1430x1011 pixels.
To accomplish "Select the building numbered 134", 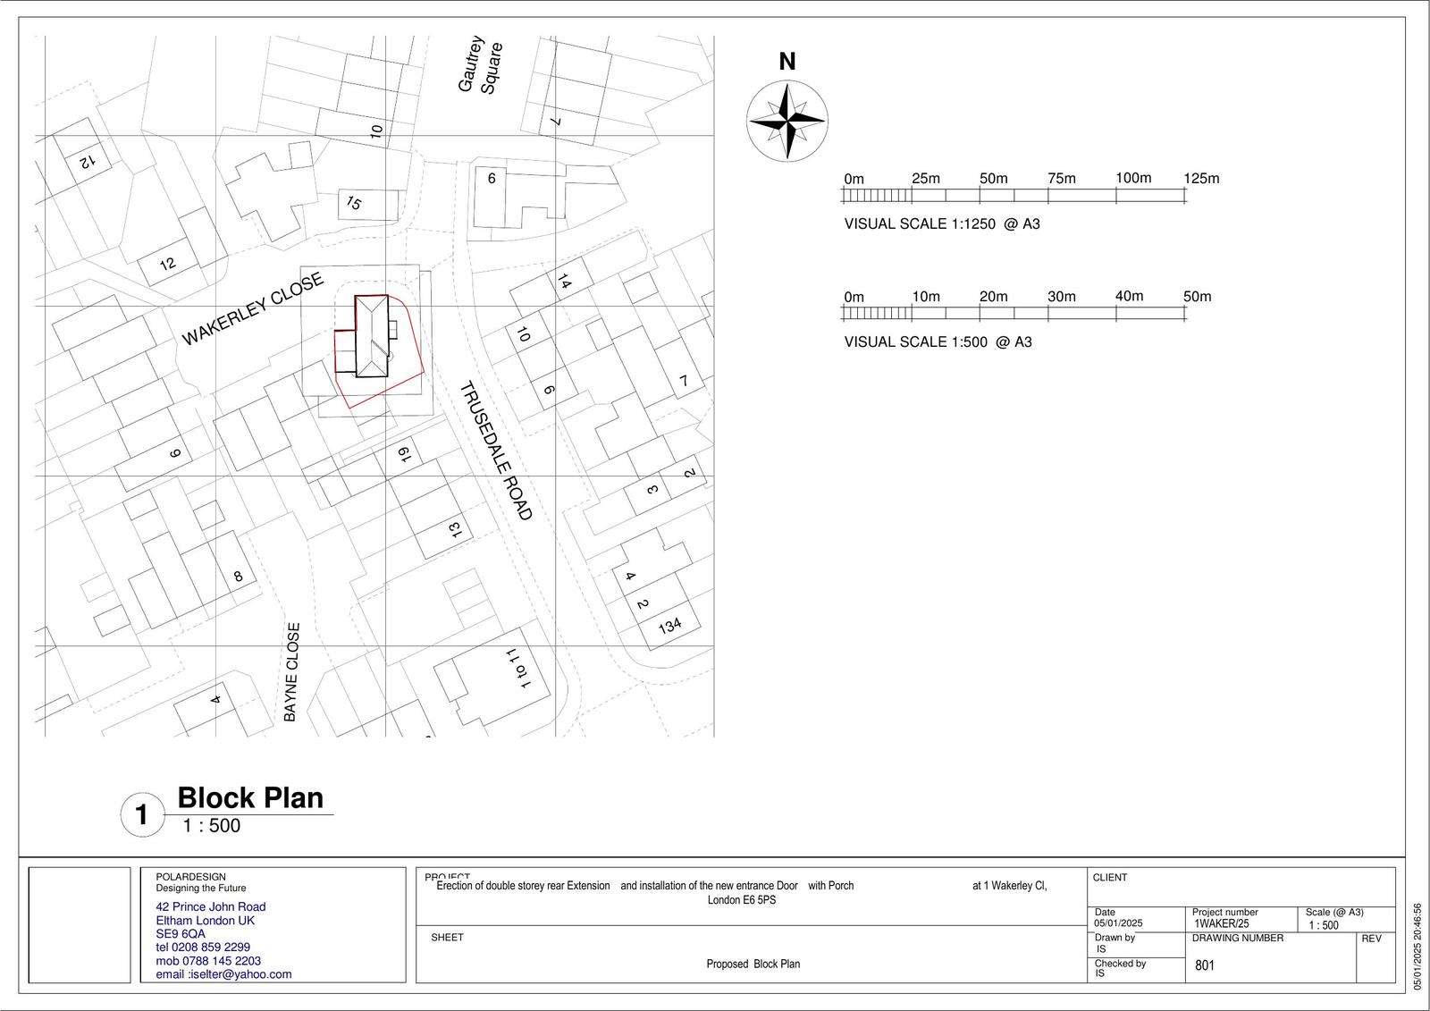I will [x=669, y=626].
